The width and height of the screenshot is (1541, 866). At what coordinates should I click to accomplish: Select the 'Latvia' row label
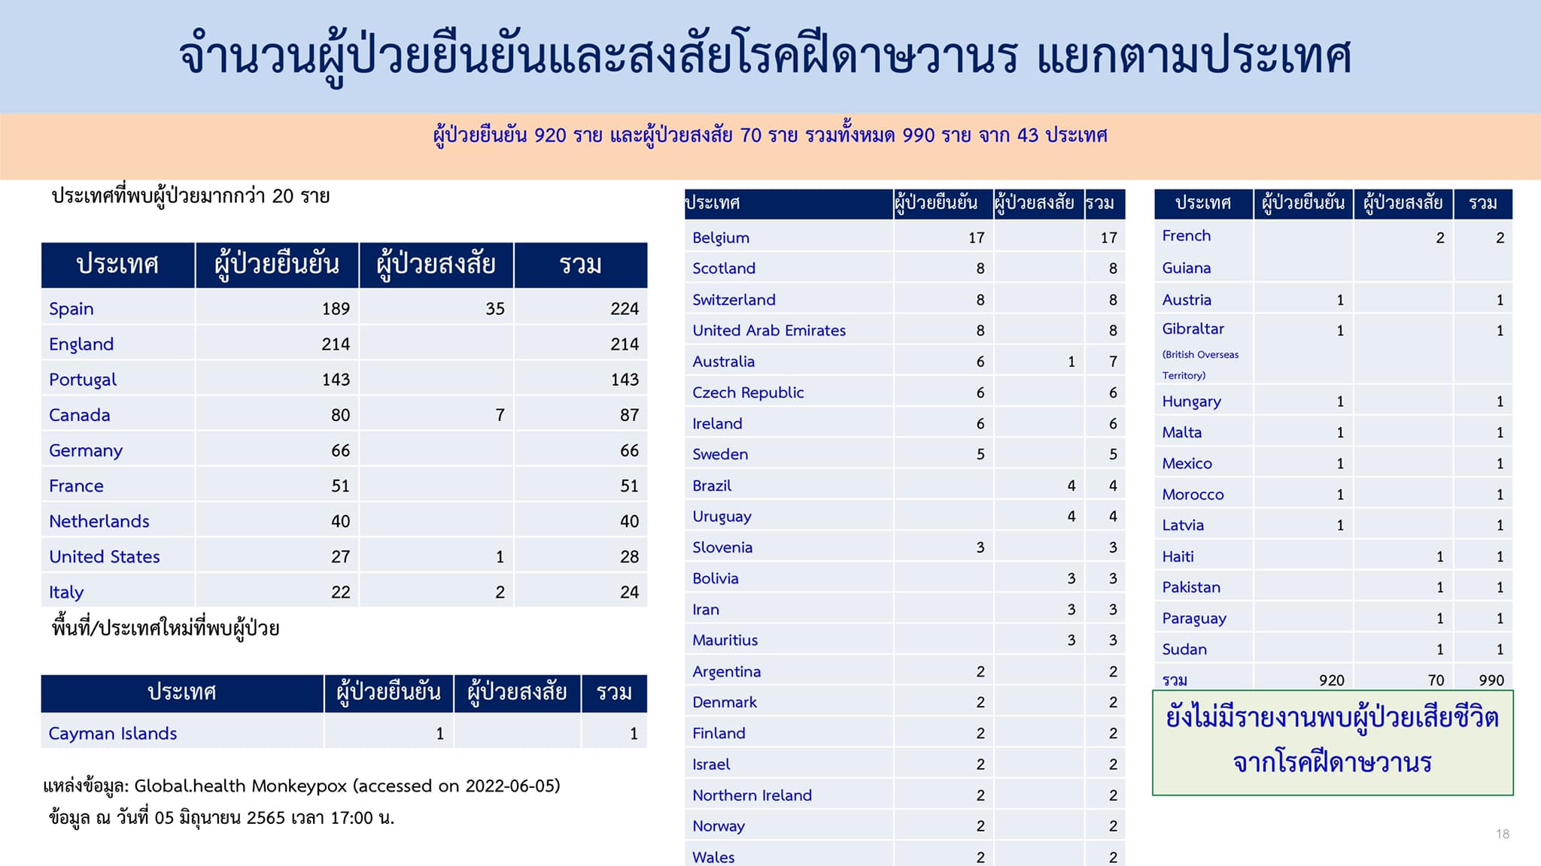click(1183, 525)
